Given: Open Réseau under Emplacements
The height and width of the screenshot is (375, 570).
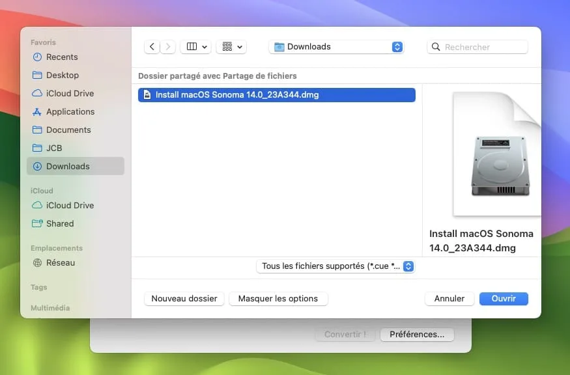Looking at the screenshot, I should pos(76,263).
